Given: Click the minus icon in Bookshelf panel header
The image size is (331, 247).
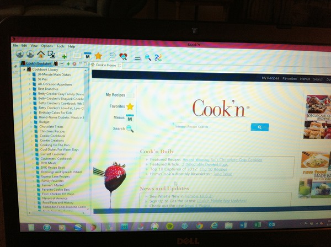Looking at the screenshot, I should click(62, 63).
